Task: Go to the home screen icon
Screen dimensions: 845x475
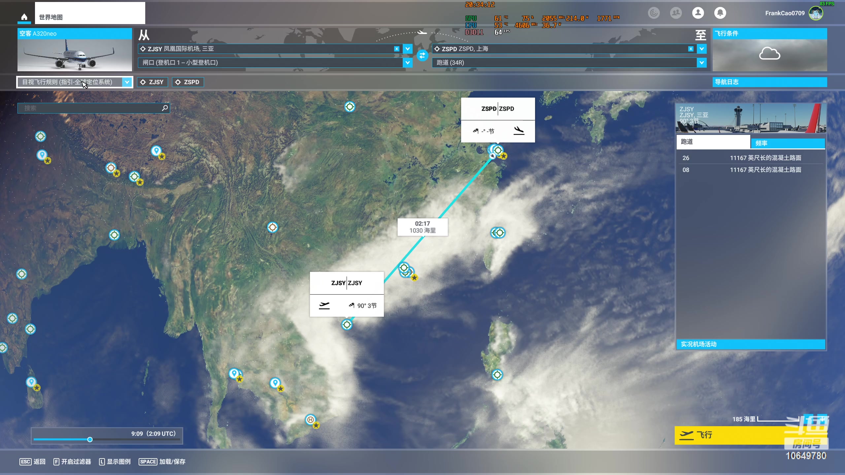Action: [x=24, y=17]
